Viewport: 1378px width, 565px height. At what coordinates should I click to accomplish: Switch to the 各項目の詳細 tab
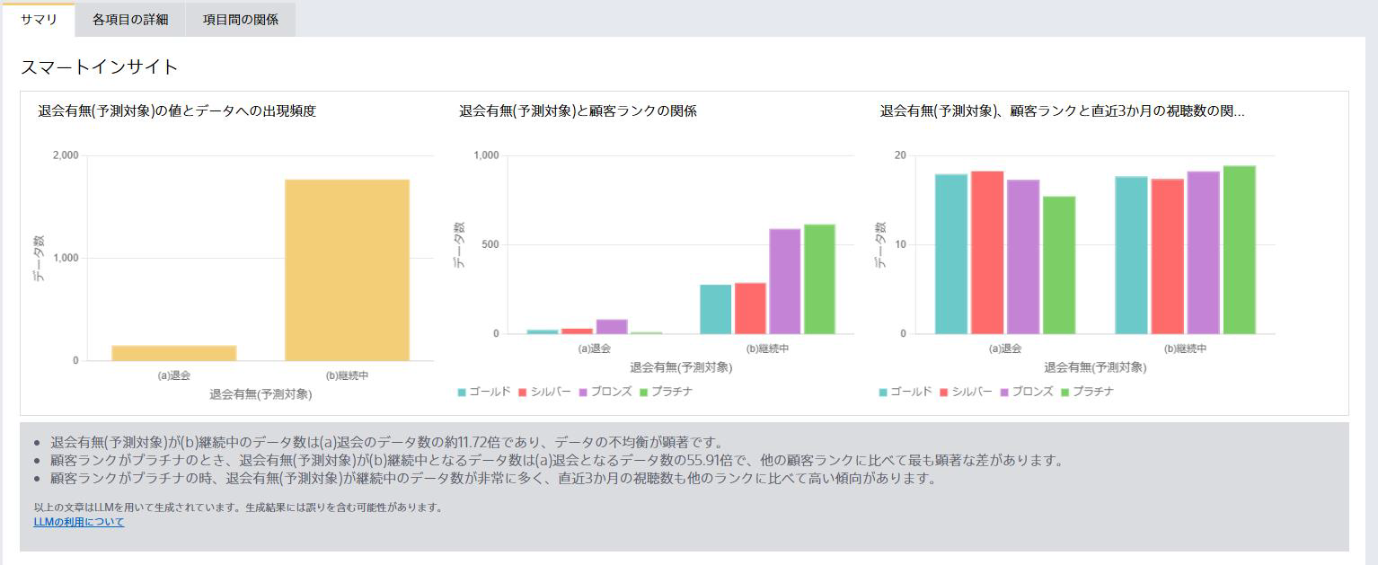click(x=128, y=19)
